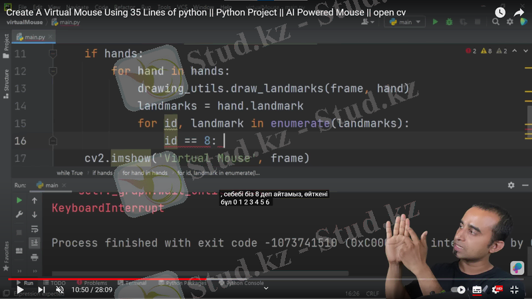Click the up arrow in Run panel

(35, 201)
